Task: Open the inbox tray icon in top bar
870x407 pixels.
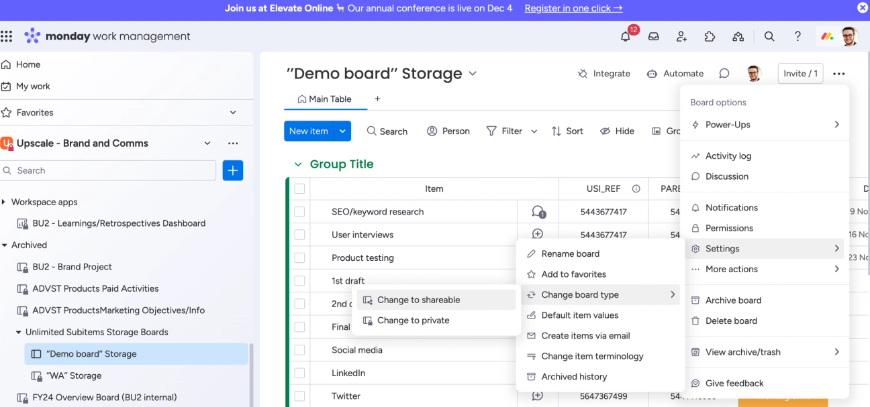Action: [x=653, y=37]
